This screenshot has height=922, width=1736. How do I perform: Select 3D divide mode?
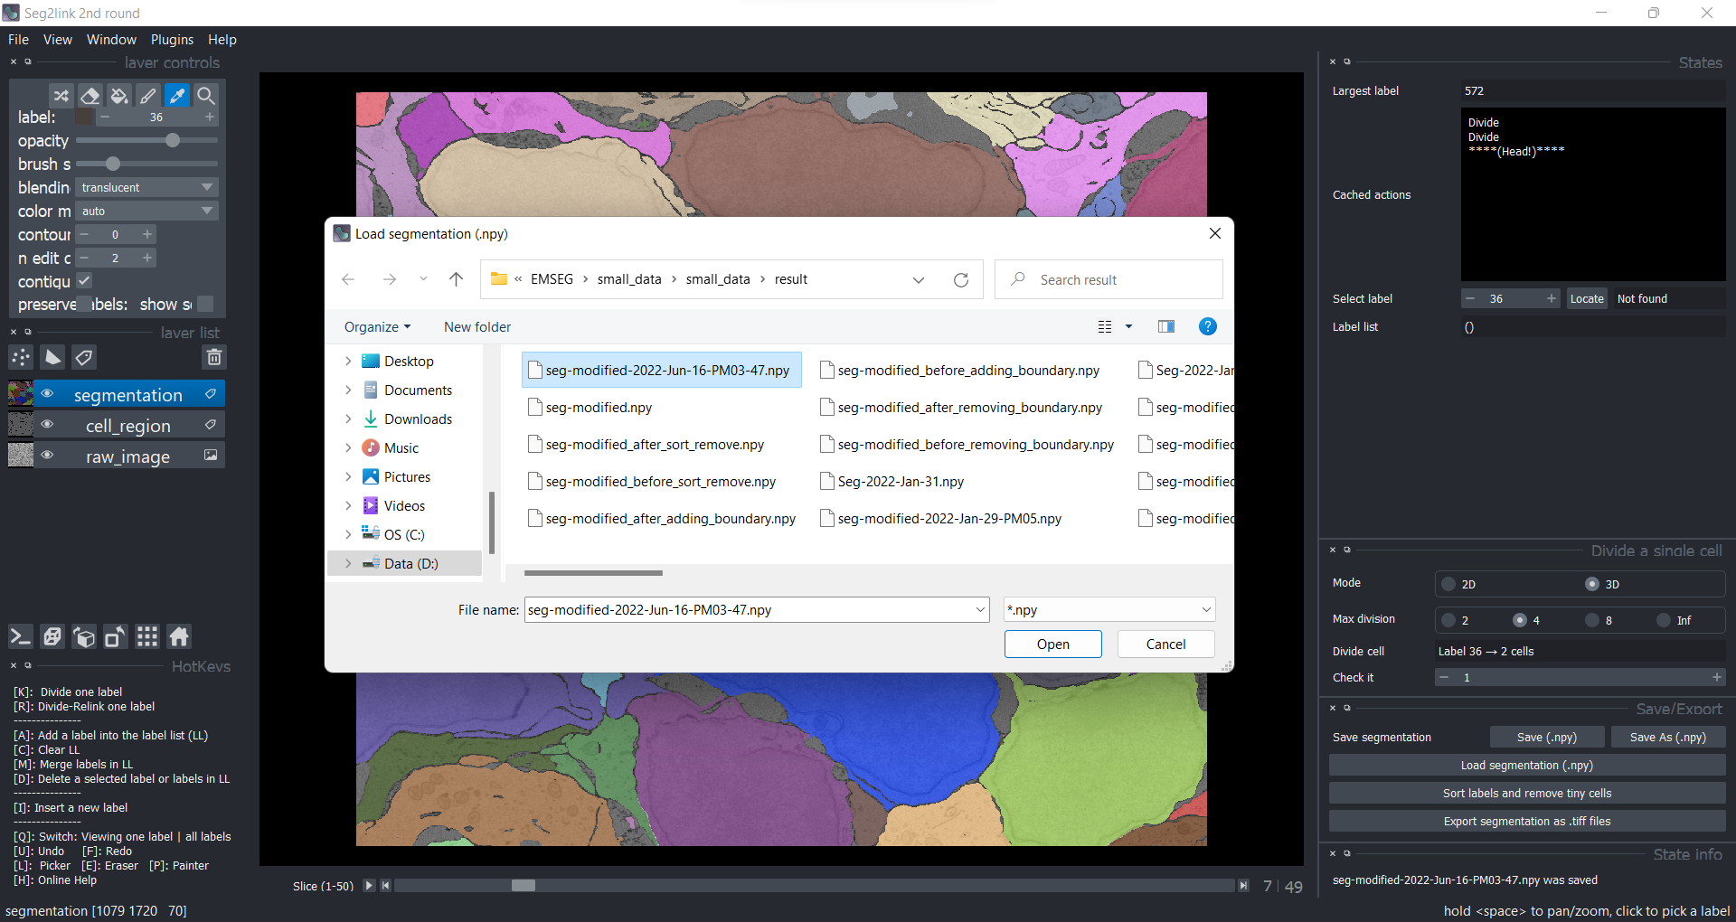(x=1592, y=584)
